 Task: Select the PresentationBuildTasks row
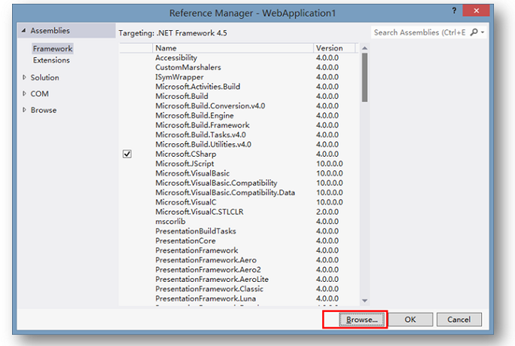tap(239, 231)
